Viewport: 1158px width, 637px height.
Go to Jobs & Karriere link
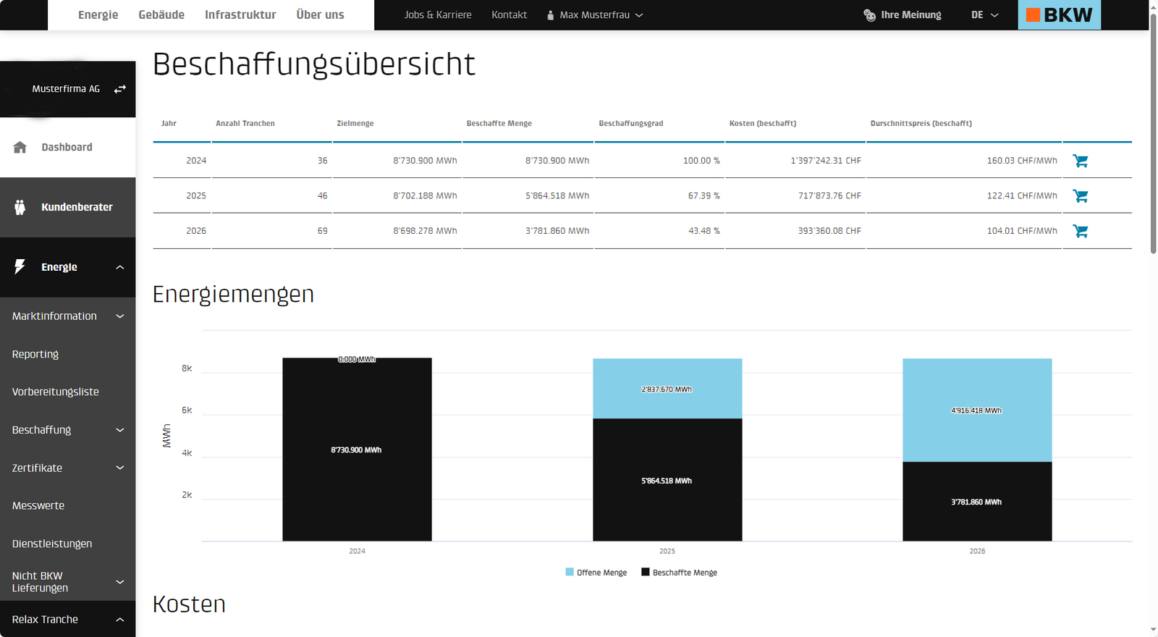pos(438,15)
